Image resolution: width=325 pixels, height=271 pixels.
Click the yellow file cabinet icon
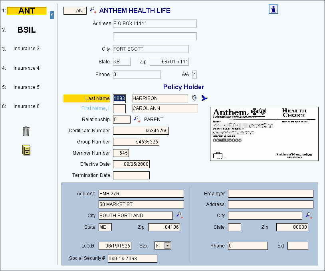click(x=26, y=150)
